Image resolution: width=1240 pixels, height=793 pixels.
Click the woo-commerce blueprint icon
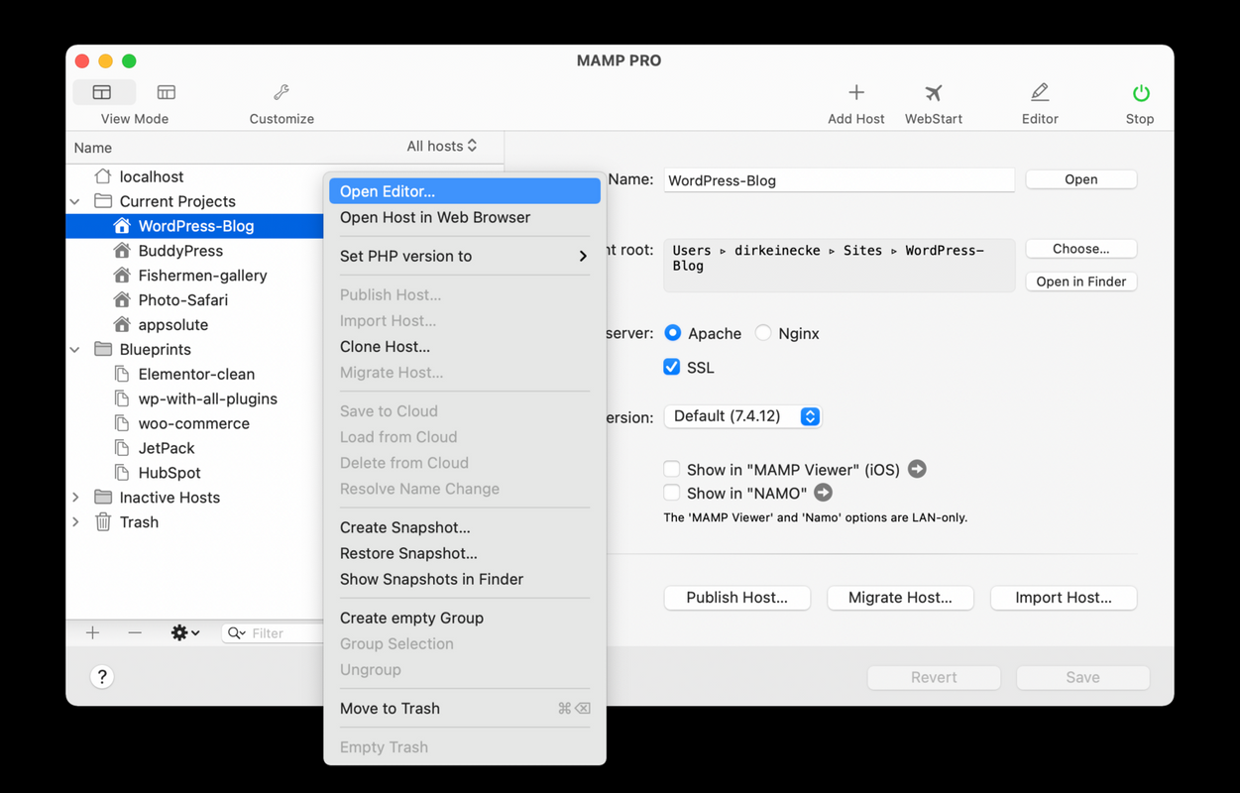point(122,423)
